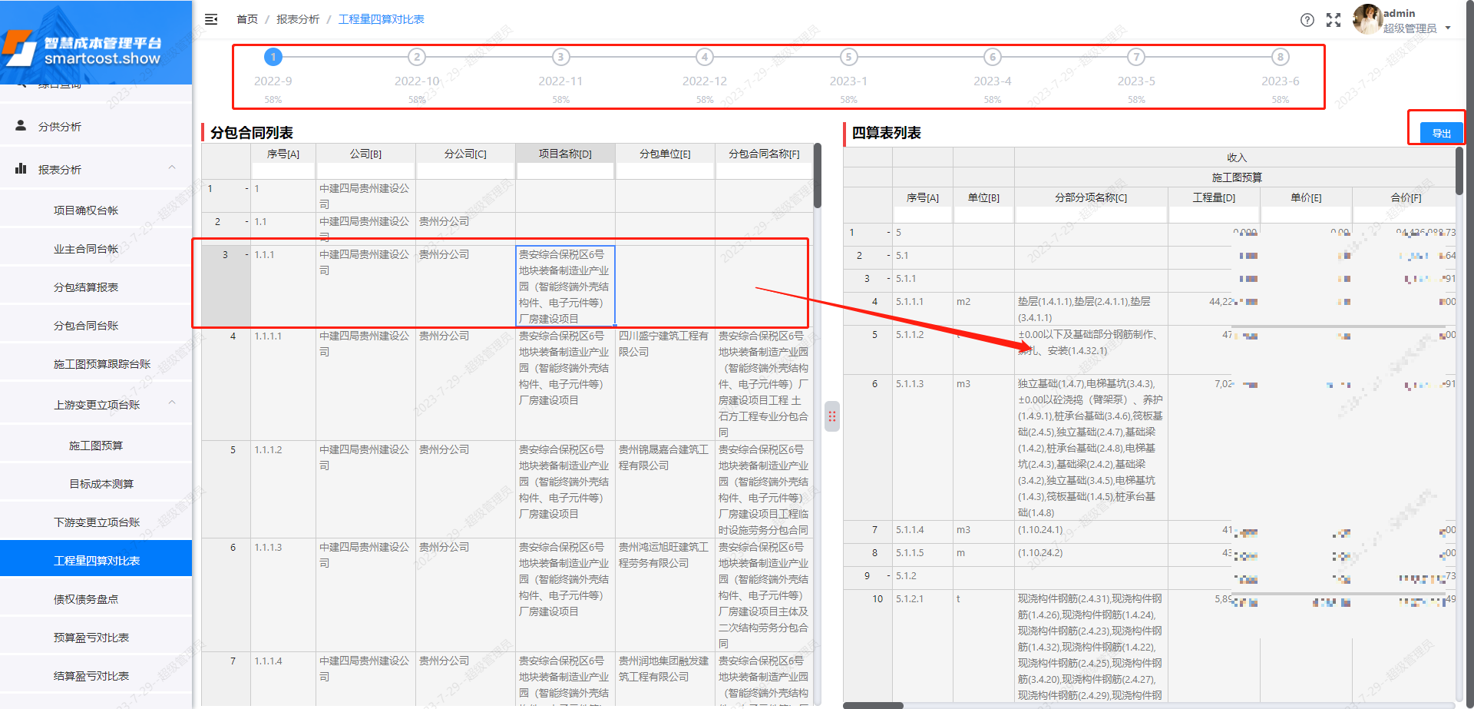Image resolution: width=1474 pixels, height=709 pixels.
Task: Select 债权债务盘点 in the sidebar
Action: [x=97, y=598]
